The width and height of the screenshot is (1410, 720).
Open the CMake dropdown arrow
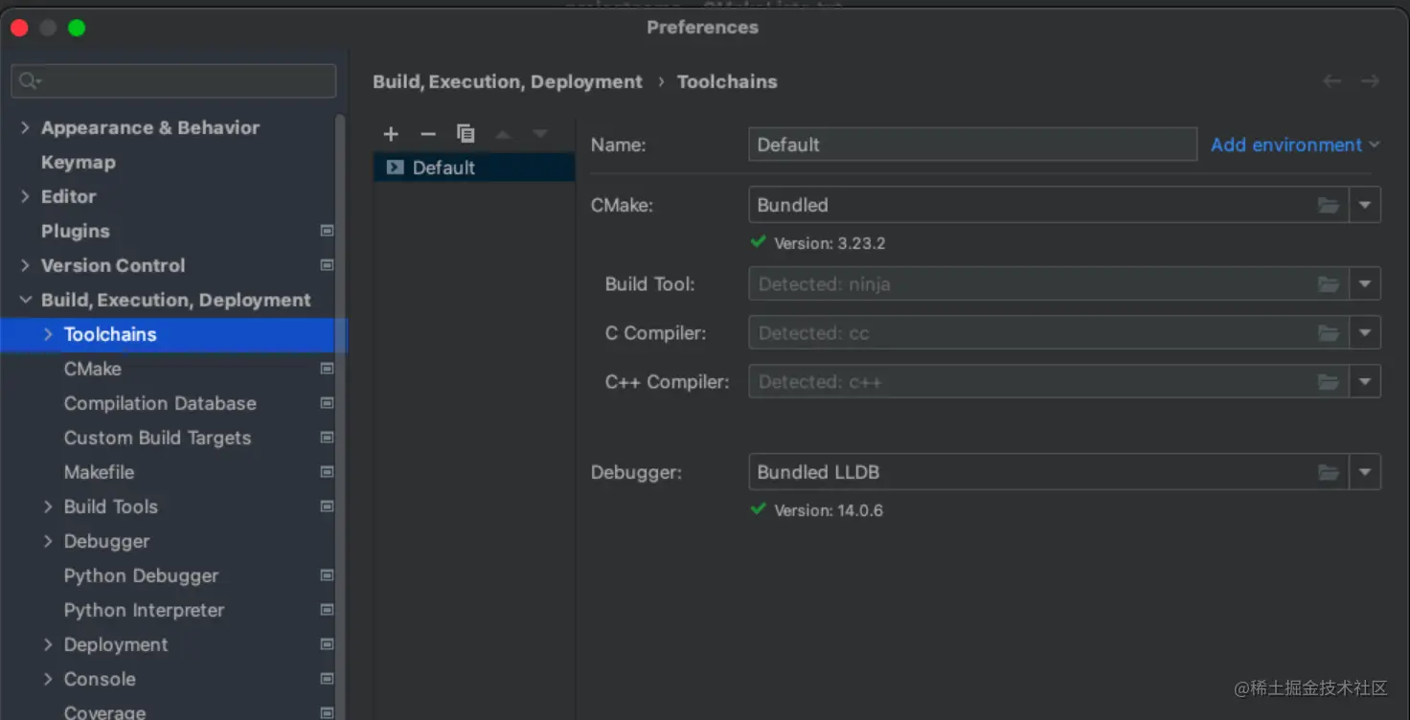(x=1365, y=205)
